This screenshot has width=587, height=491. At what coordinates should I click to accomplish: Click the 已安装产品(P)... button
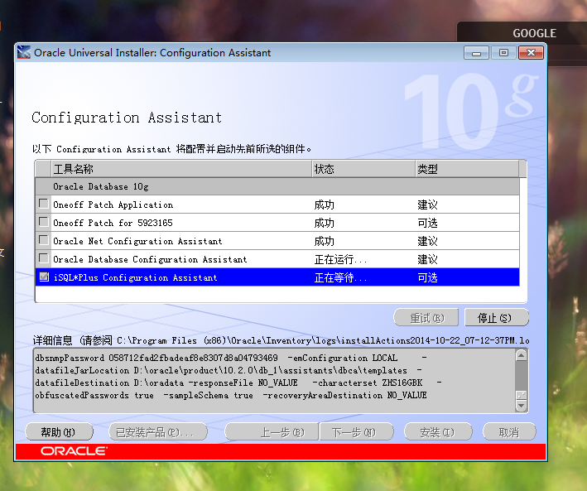(158, 432)
